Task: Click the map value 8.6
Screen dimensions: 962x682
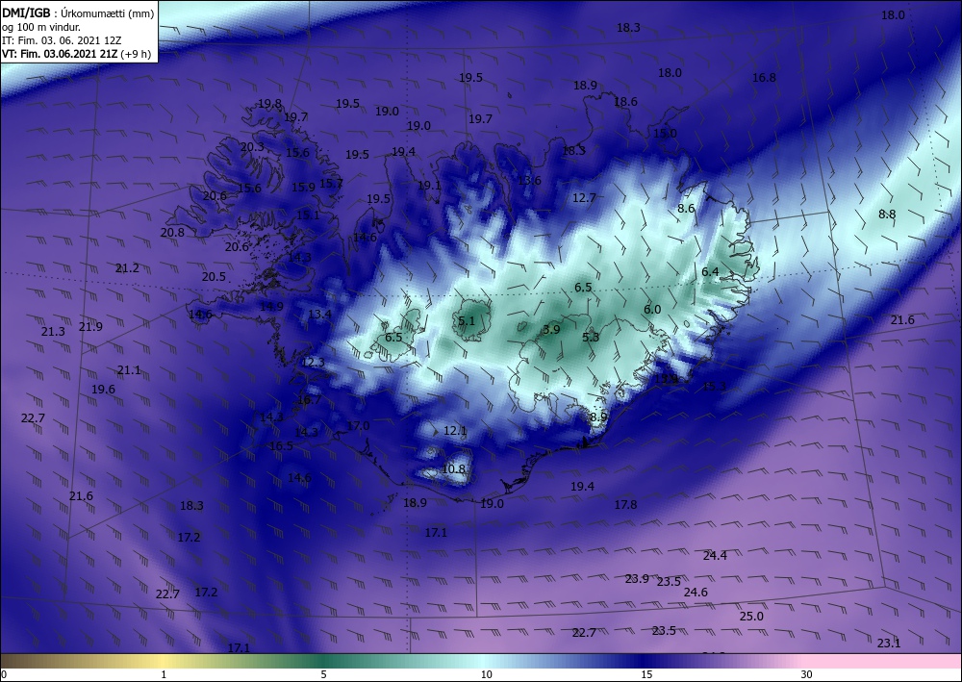Action: click(x=686, y=209)
